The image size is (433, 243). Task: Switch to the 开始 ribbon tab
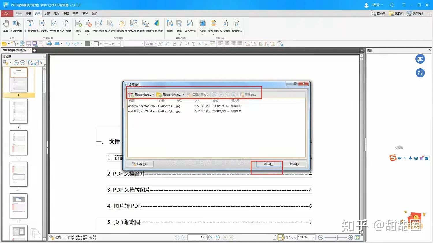19,13
